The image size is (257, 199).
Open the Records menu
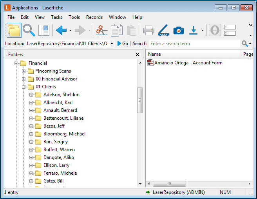coord(94,17)
